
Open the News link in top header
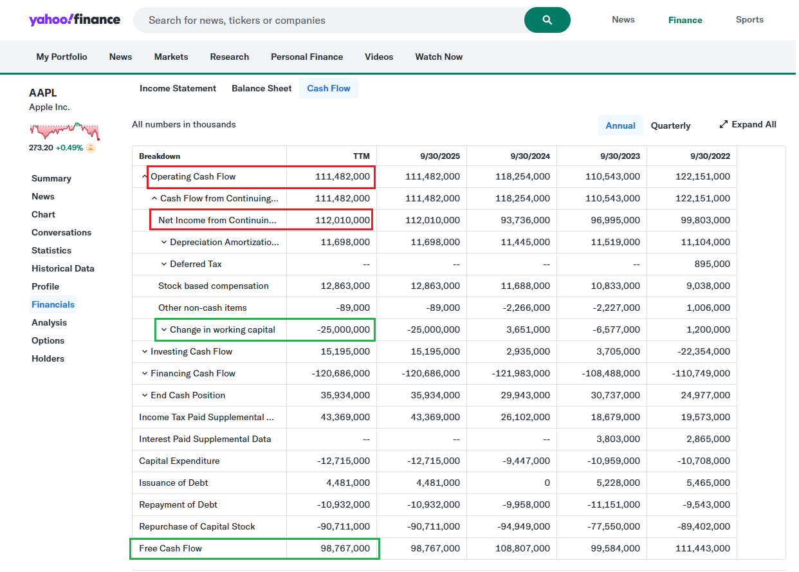[x=623, y=19]
